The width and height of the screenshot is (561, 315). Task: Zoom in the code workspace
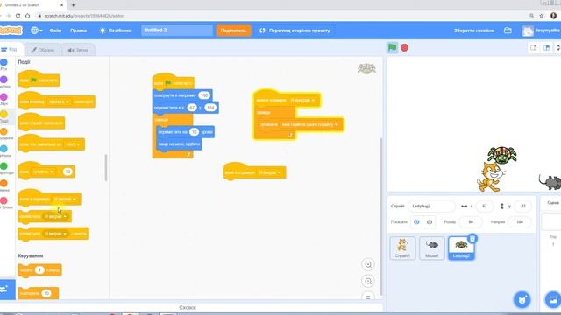pyautogui.click(x=368, y=264)
